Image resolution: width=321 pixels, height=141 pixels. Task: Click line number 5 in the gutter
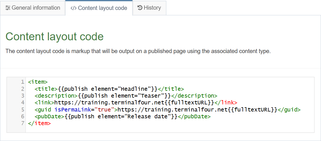(22, 110)
